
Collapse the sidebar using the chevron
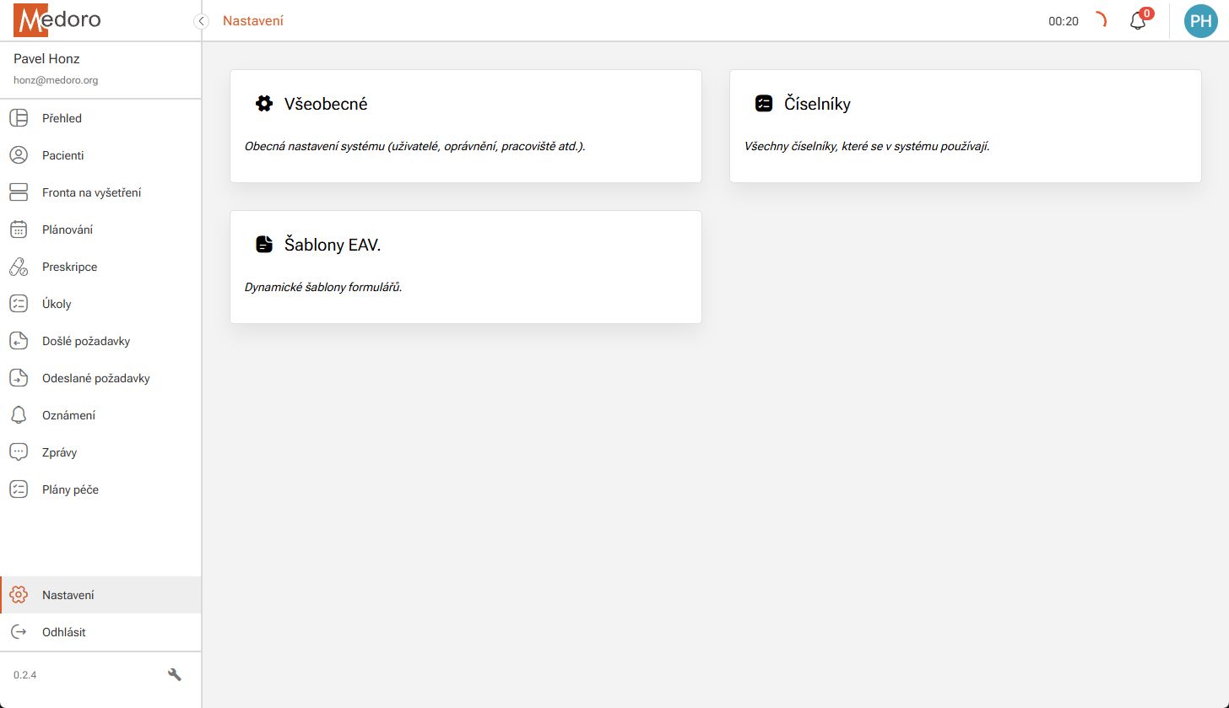[x=201, y=21]
